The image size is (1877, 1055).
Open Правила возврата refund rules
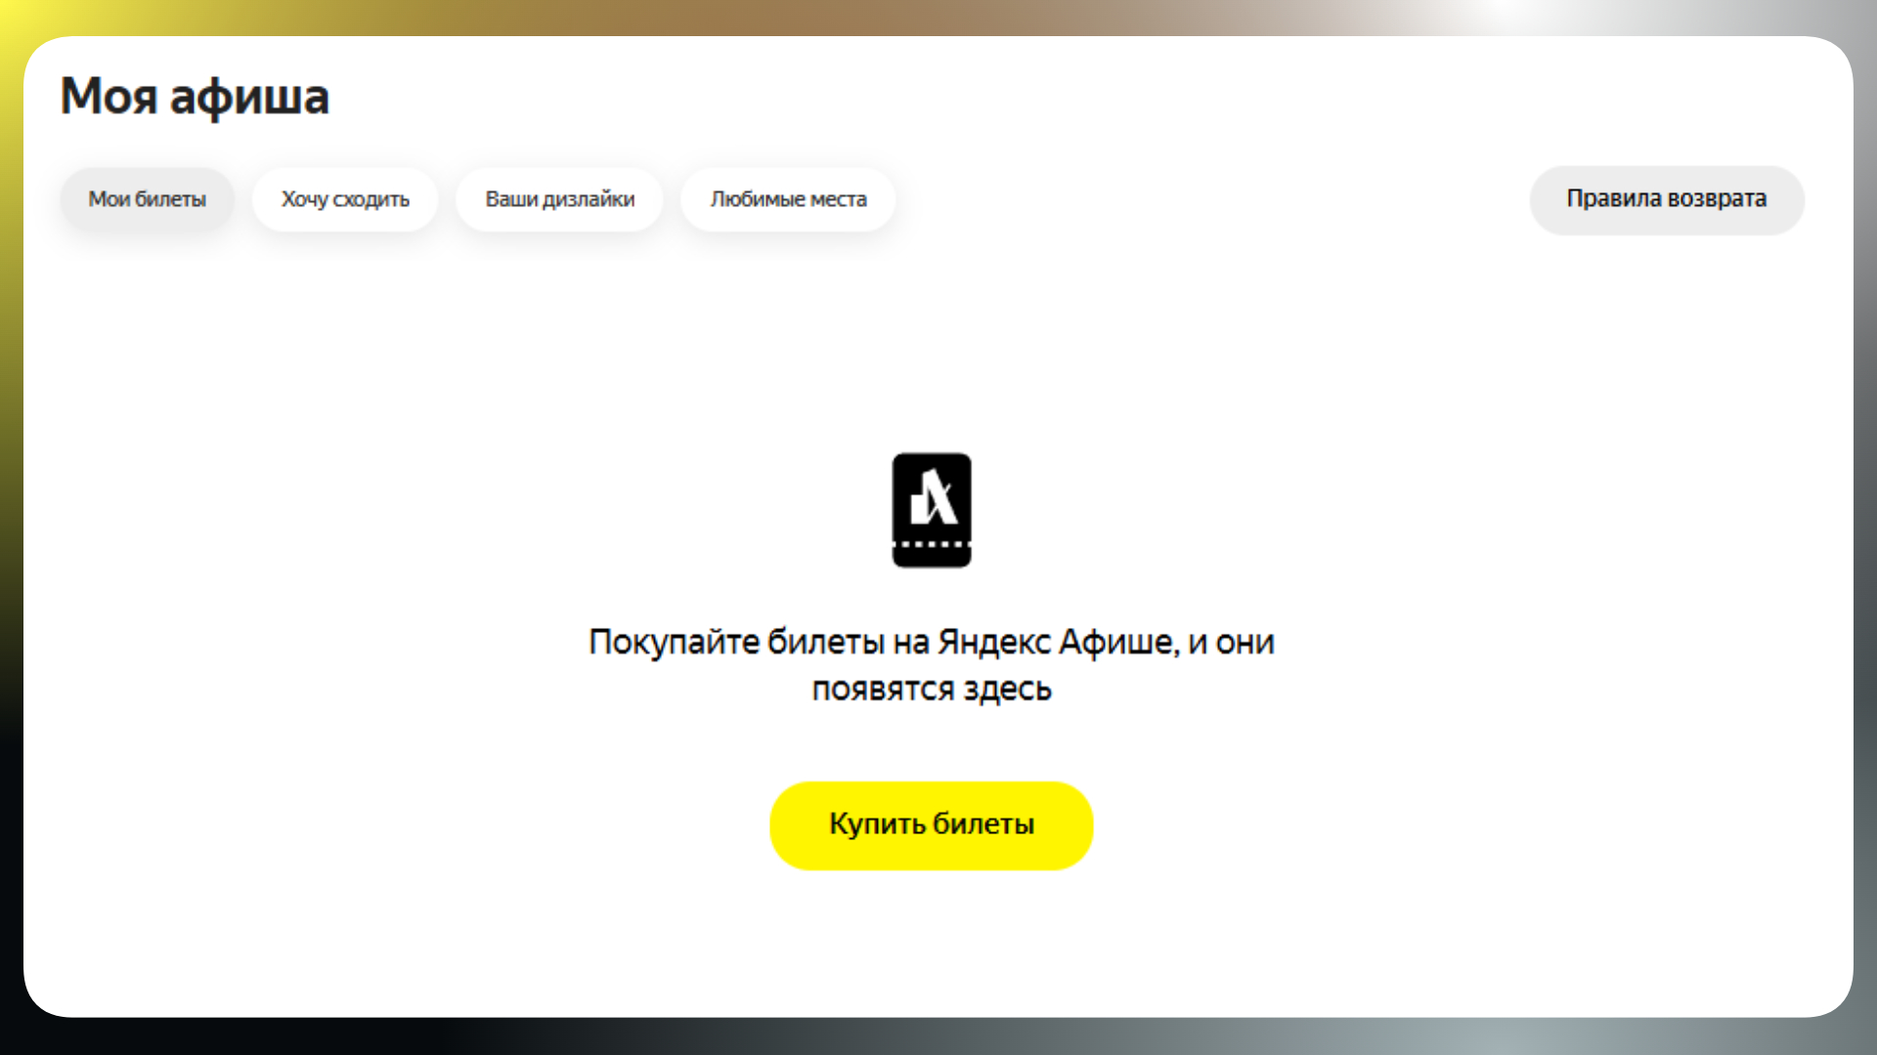tap(1667, 199)
